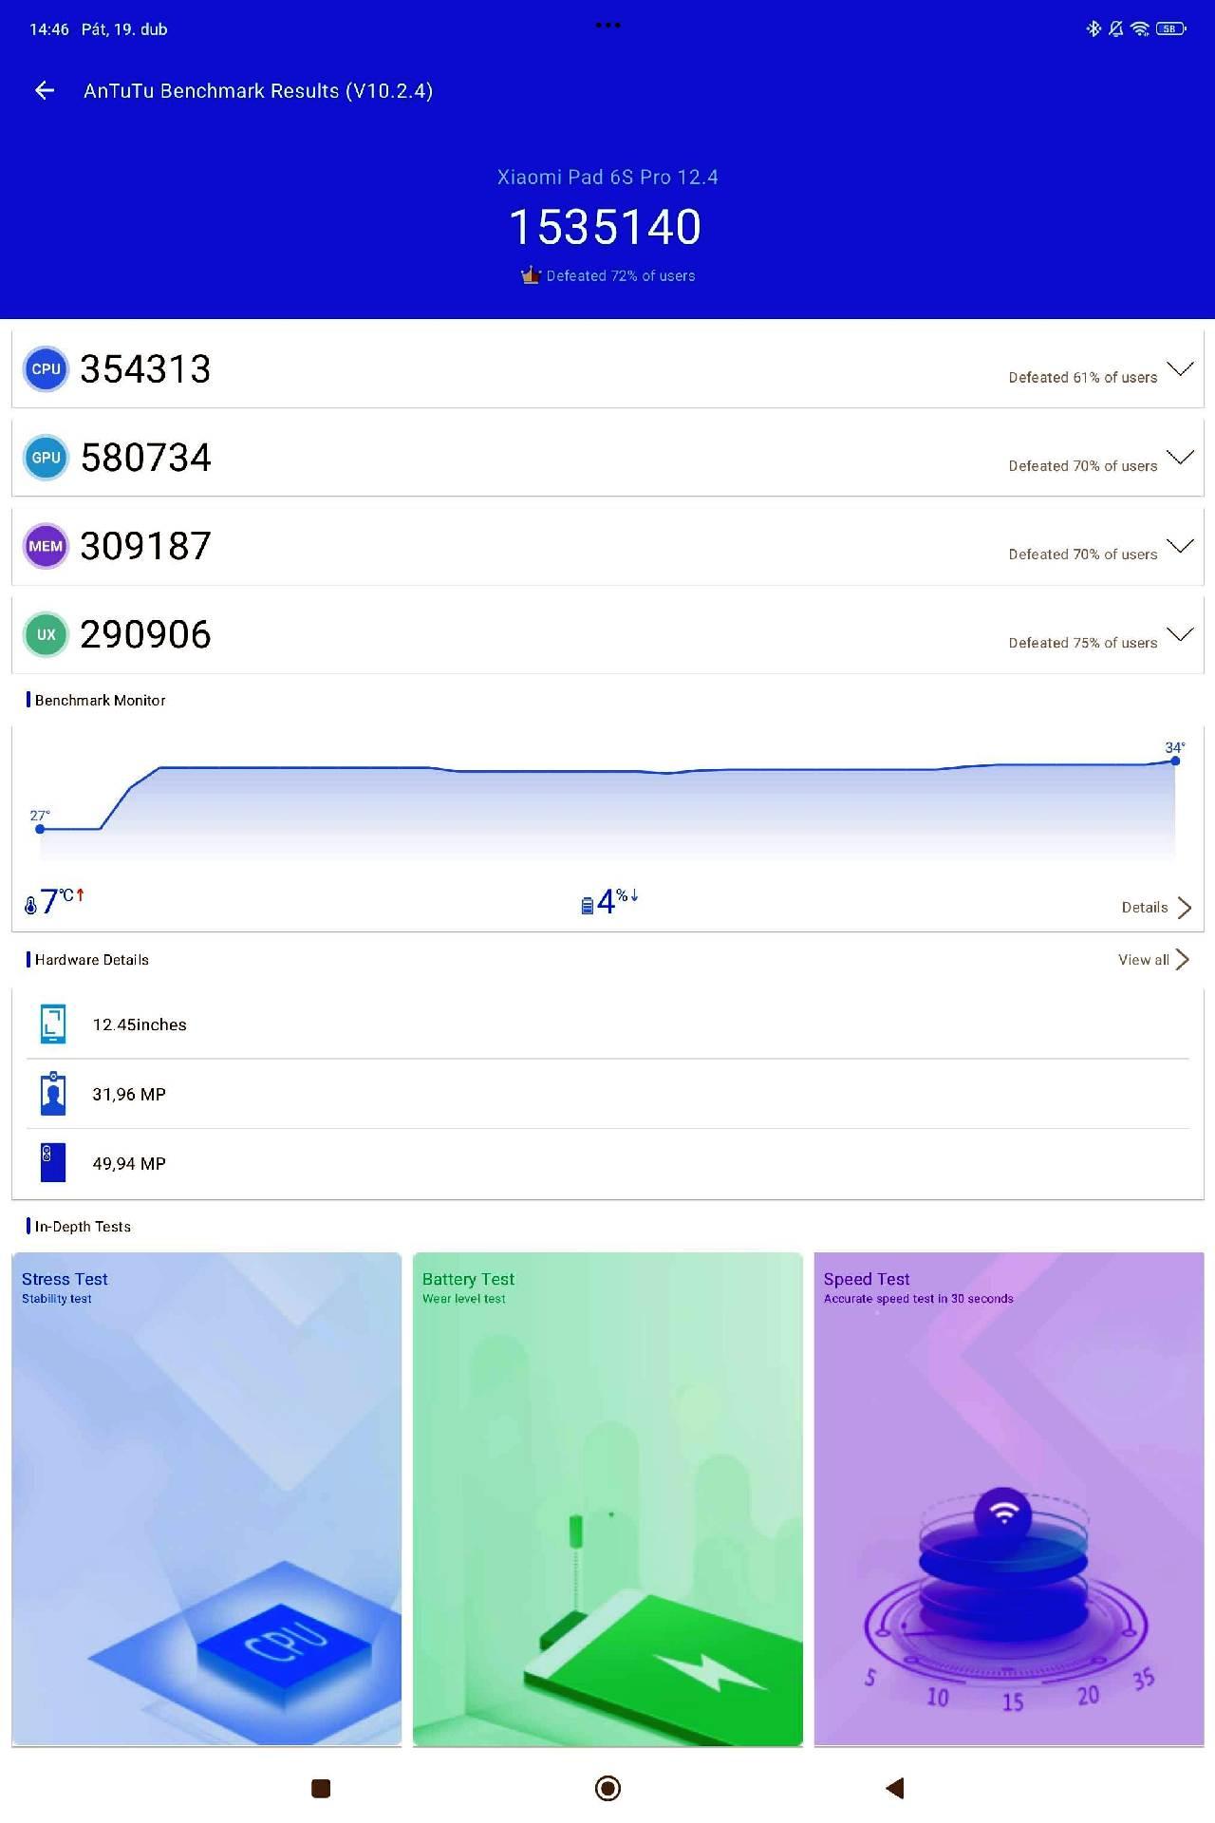Expand the CPU score details chevron
The width and height of the screenshot is (1215, 1823).
point(1180,368)
